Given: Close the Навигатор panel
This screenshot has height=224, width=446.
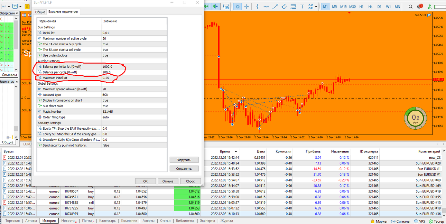Looking at the screenshot, I should [x=17, y=82].
